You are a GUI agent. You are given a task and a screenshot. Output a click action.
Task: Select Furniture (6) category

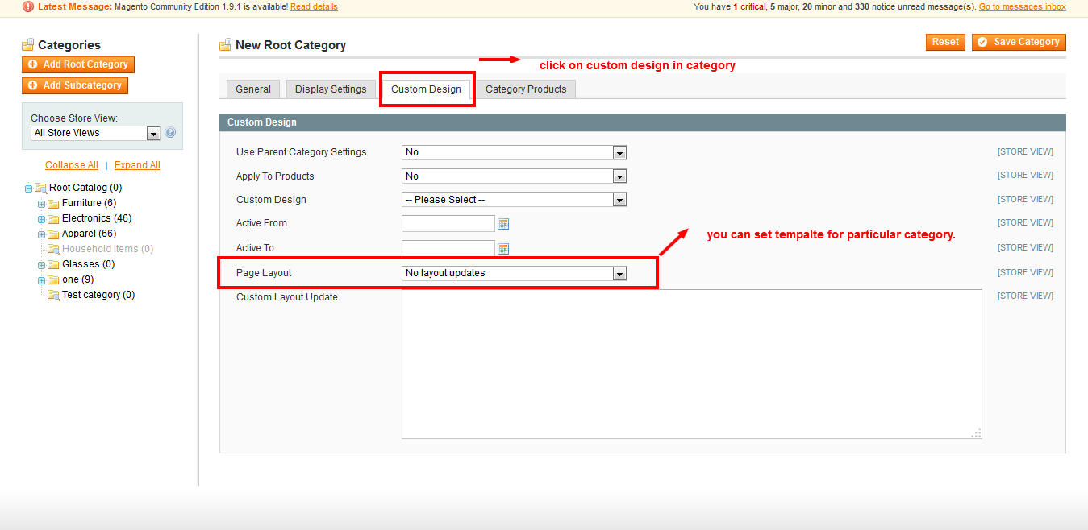[89, 203]
